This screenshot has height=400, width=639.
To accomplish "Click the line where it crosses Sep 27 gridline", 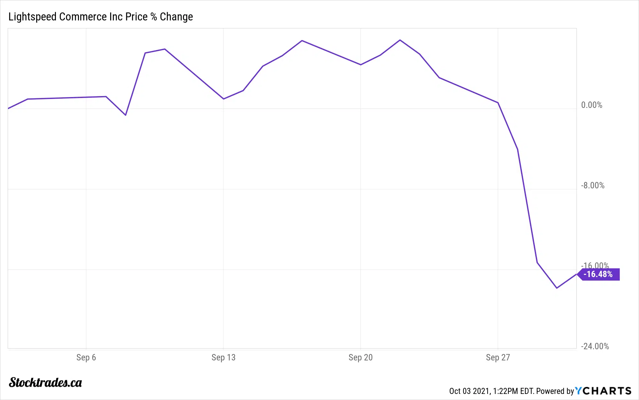I will [x=498, y=103].
